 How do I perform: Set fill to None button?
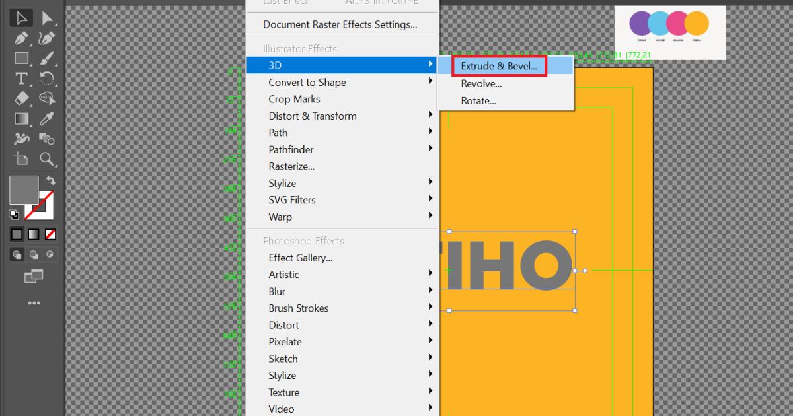[50, 234]
